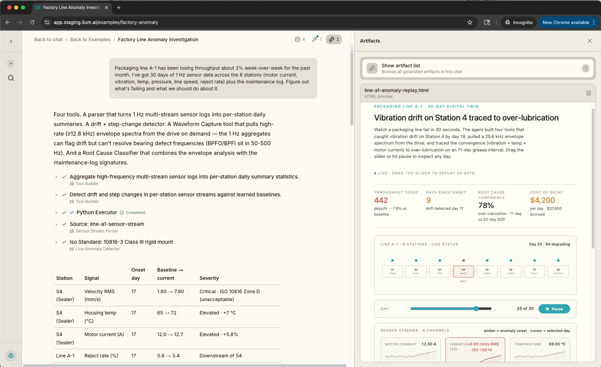Select station S1 Infeed box
This screenshot has height=367, width=601.
click(392, 271)
